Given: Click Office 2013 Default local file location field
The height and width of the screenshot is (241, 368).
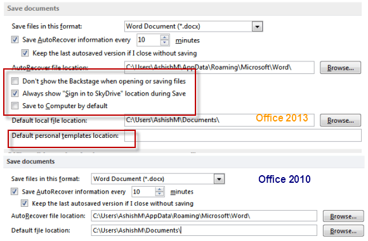Looking at the screenshot, I should pos(219,120).
